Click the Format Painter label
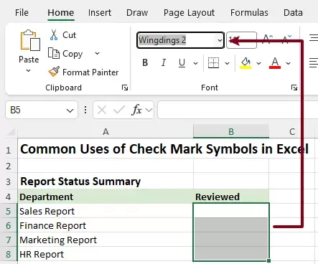318x264 pixels. (x=90, y=72)
